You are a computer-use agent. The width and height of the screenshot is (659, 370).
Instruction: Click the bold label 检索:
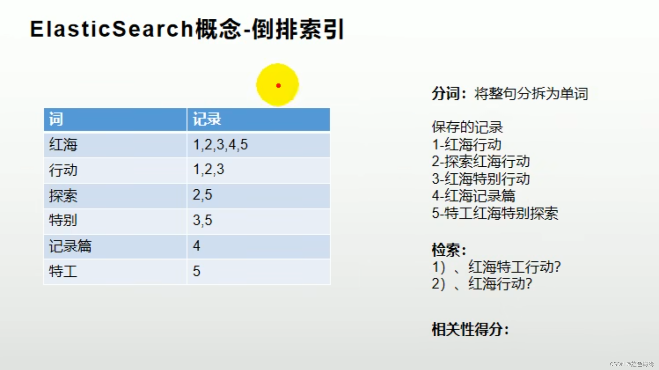pos(449,250)
